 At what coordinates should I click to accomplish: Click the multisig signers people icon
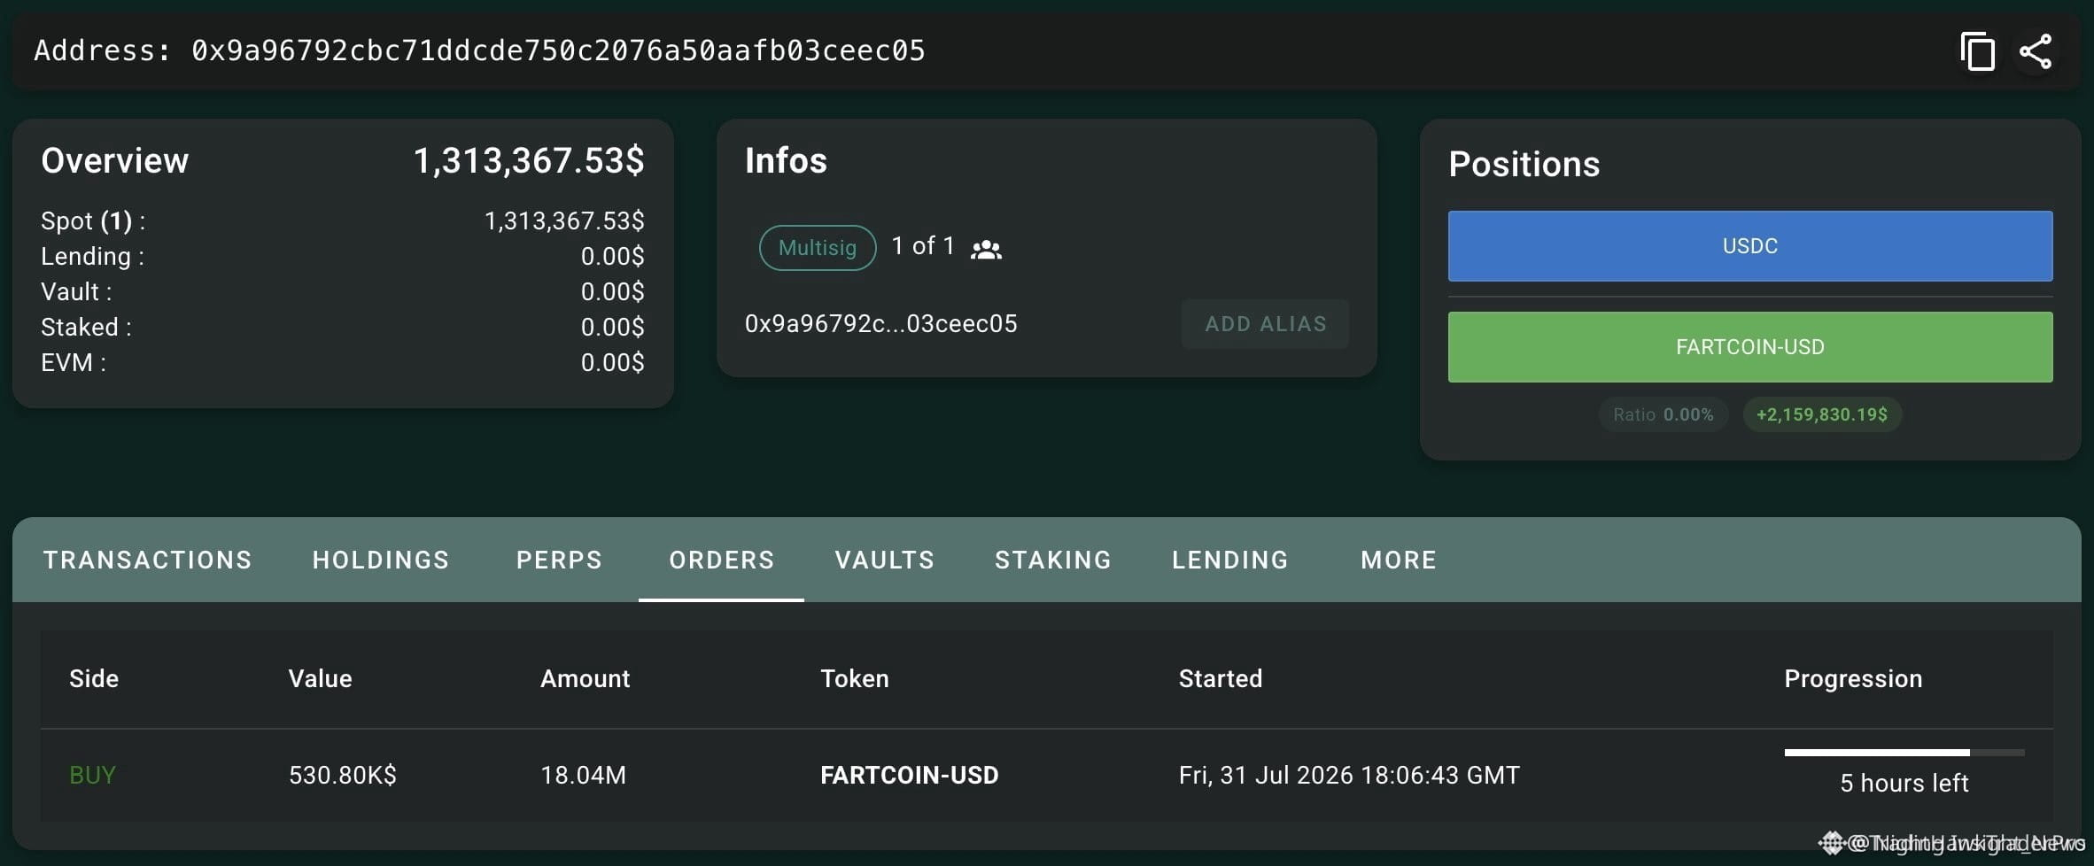click(986, 249)
